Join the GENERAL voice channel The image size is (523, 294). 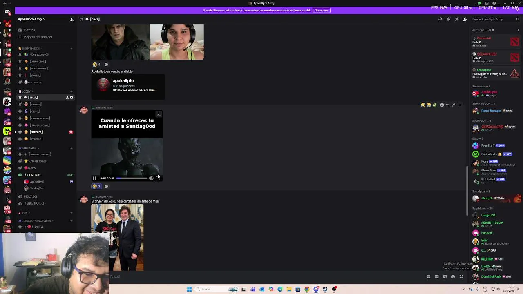34,175
